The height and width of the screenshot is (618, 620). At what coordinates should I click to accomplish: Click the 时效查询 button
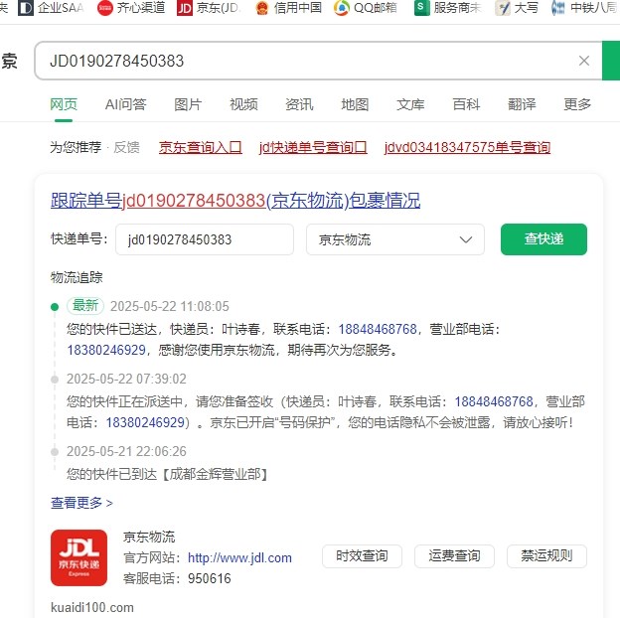(362, 556)
